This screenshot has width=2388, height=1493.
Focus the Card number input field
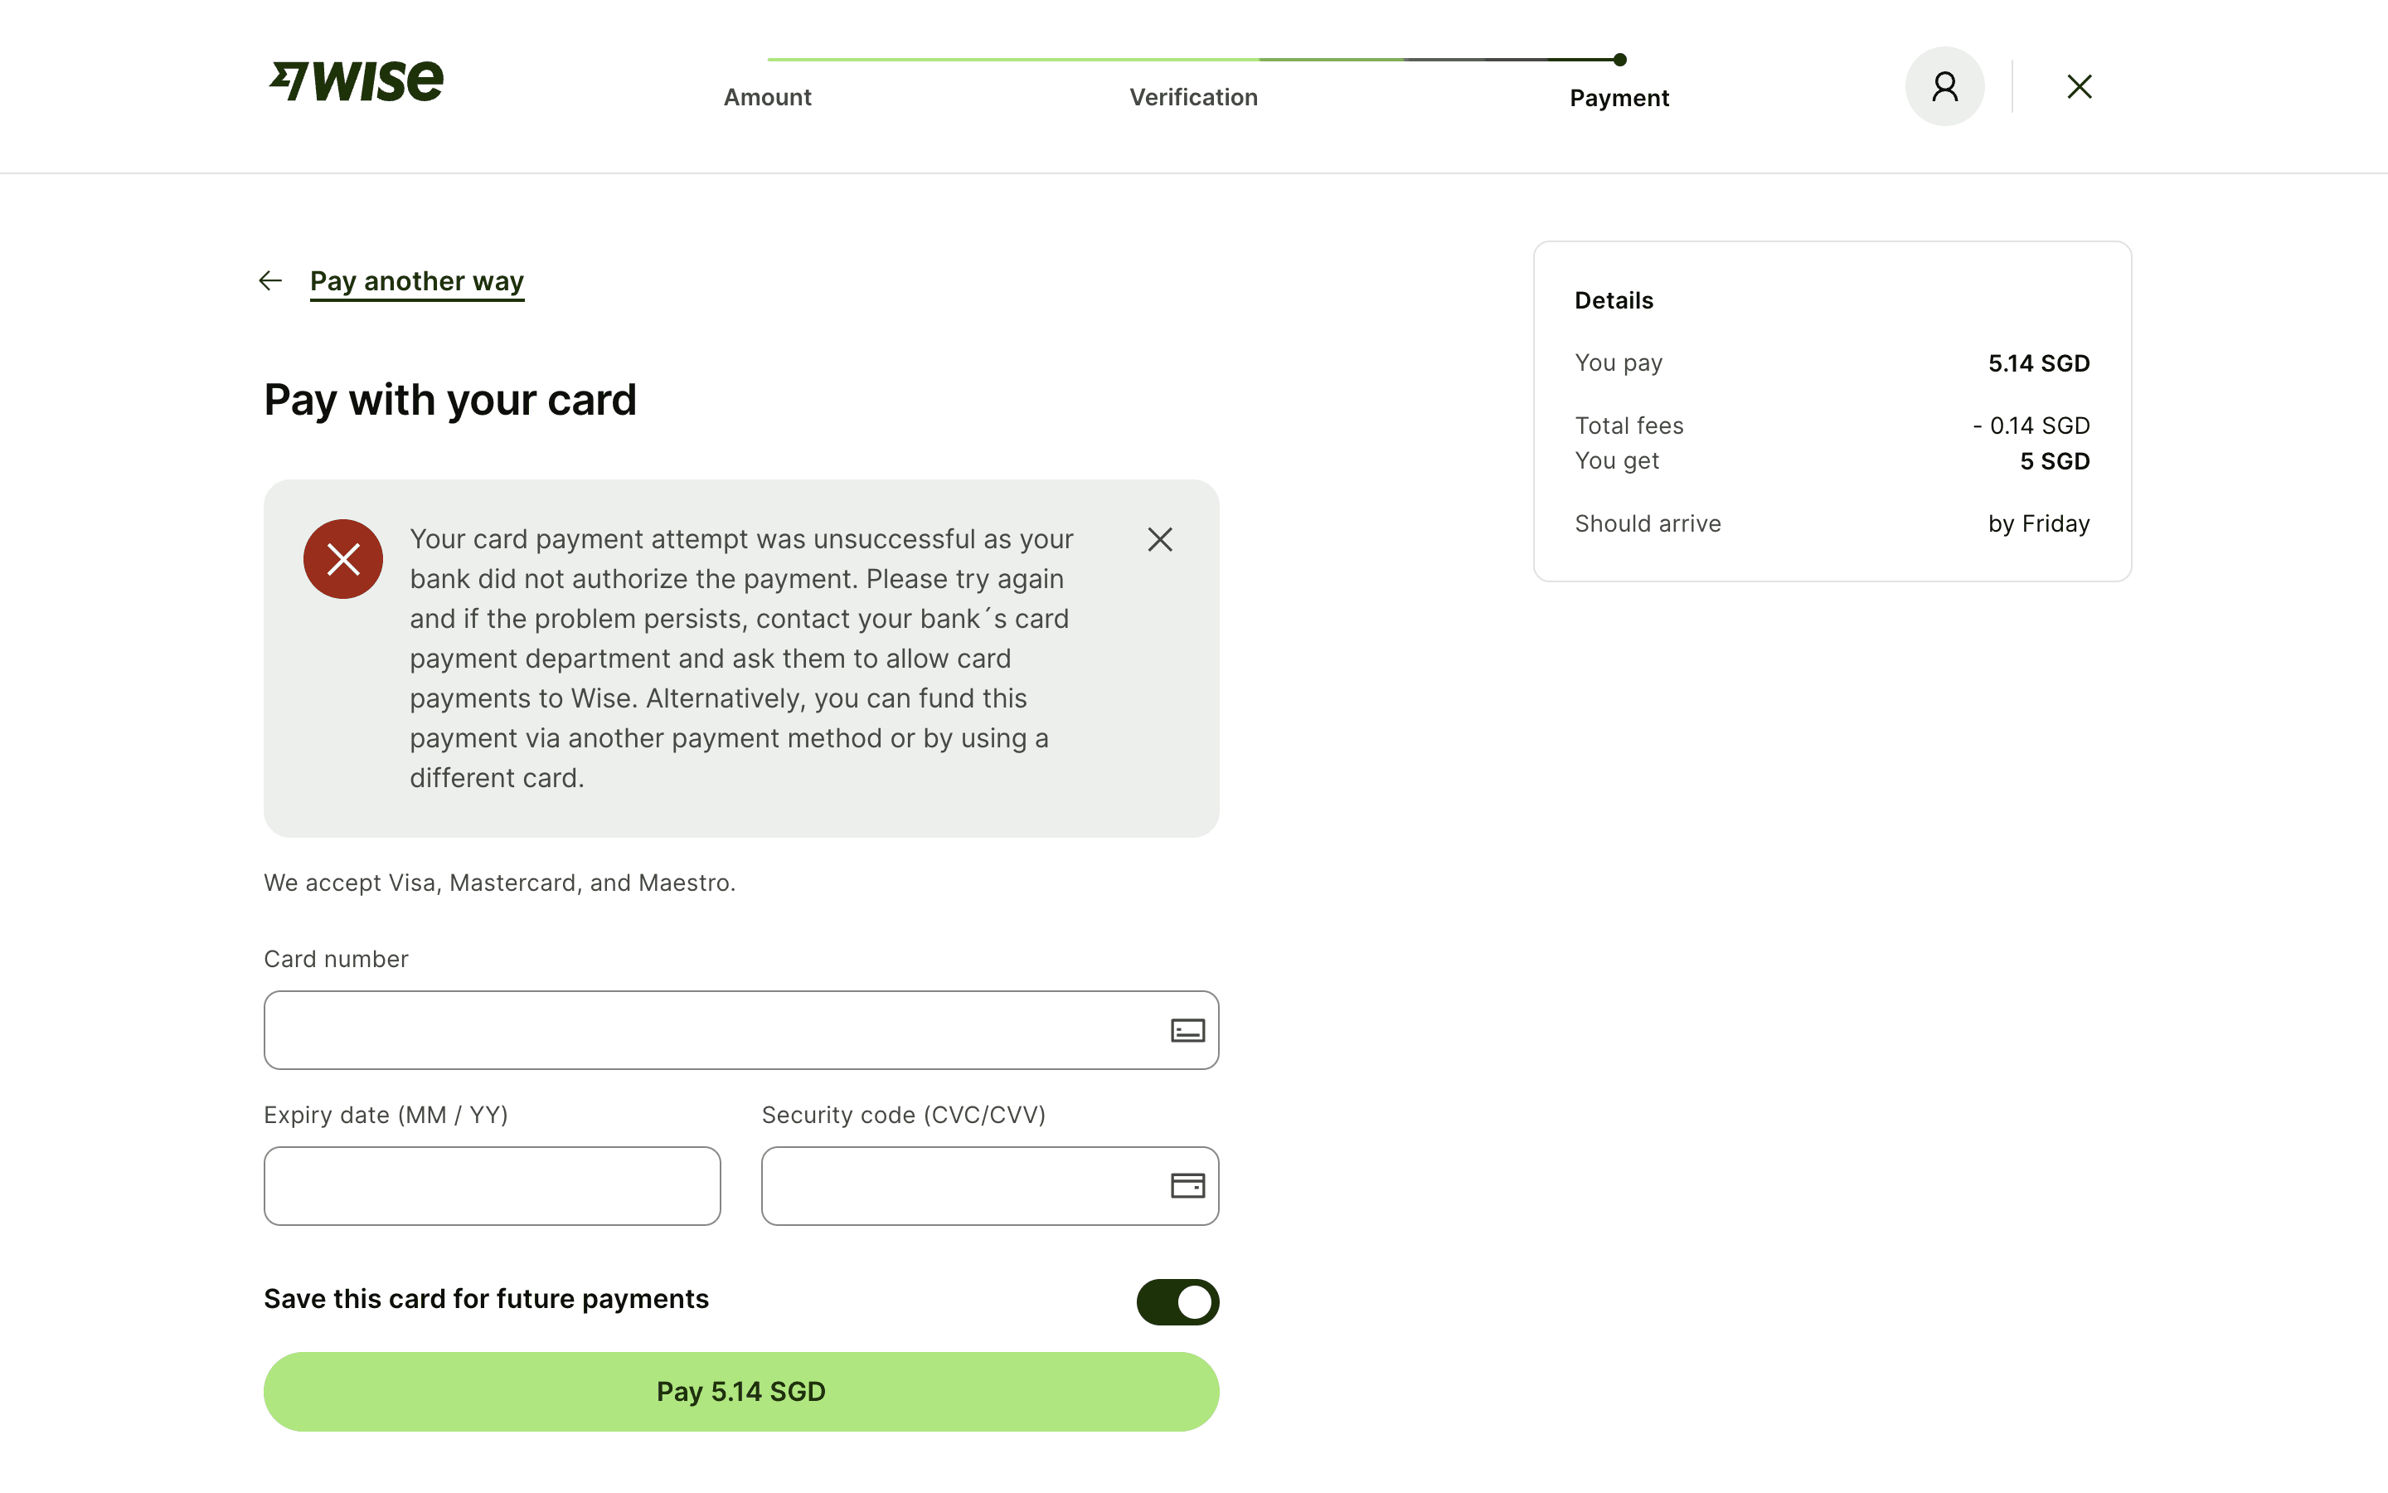pyautogui.click(x=711, y=1031)
